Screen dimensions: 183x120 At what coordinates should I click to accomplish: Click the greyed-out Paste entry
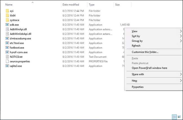(154, 58)
